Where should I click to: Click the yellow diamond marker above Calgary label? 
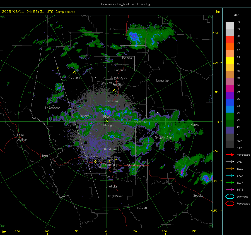110,161
